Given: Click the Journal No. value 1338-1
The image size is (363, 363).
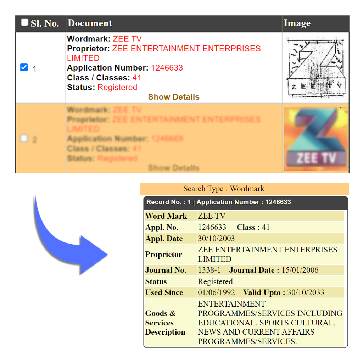Looking at the screenshot, I should coord(209,270).
